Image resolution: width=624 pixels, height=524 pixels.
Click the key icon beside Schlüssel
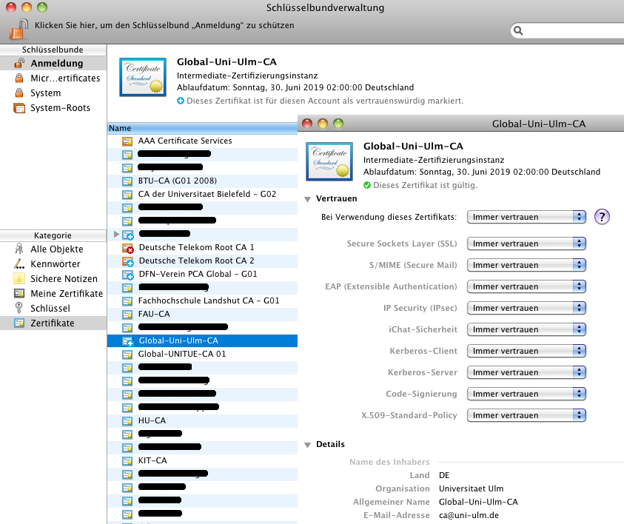click(19, 308)
